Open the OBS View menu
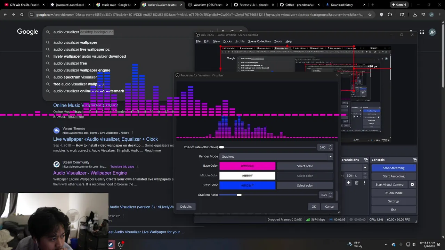The height and width of the screenshot is (250, 445). [x=216, y=41]
